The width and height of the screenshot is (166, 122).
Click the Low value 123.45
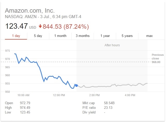pos(25,112)
